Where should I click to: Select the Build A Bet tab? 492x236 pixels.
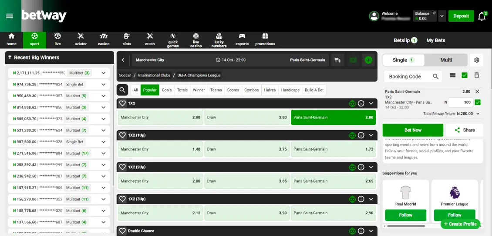[314, 90]
